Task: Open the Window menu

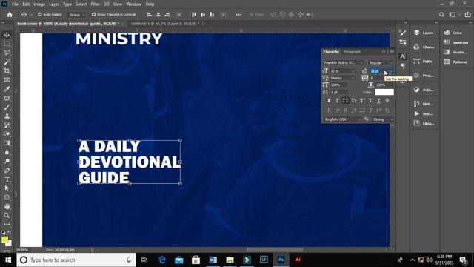Action: tap(133, 4)
